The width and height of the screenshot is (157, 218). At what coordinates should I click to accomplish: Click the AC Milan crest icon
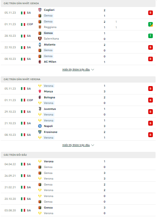click(40, 62)
